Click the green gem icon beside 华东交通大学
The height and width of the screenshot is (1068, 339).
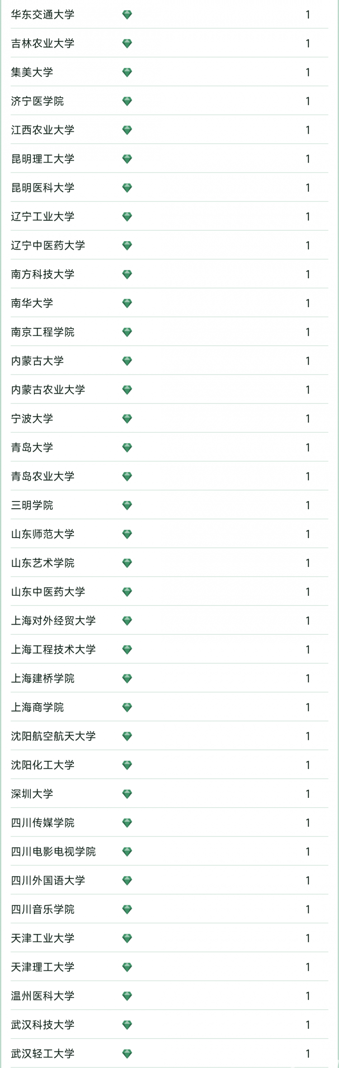(x=127, y=15)
